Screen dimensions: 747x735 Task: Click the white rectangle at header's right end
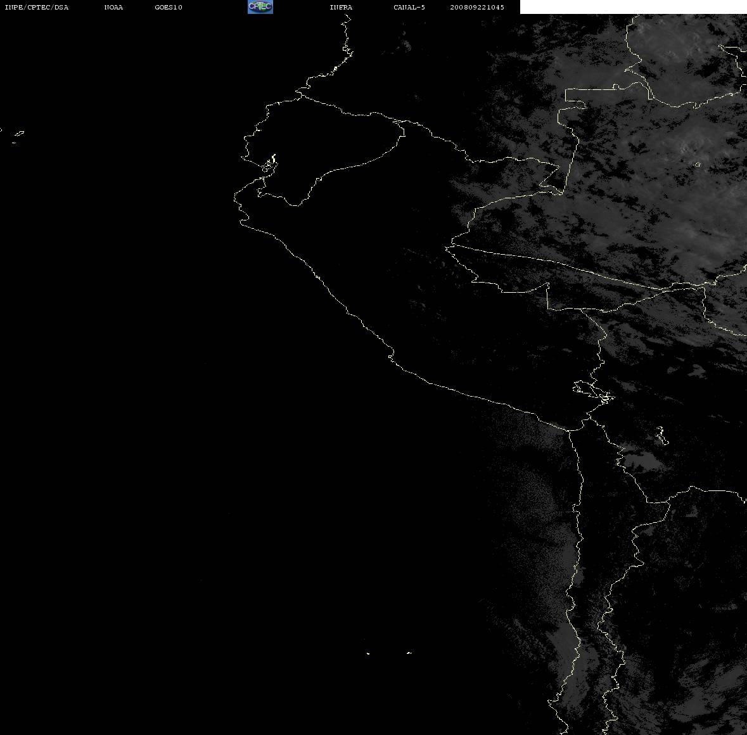point(633,7)
